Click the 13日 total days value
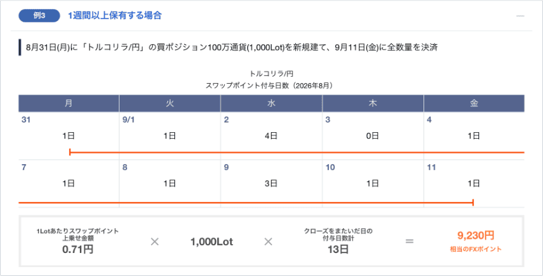This screenshot has width=543, height=276. tap(338, 249)
